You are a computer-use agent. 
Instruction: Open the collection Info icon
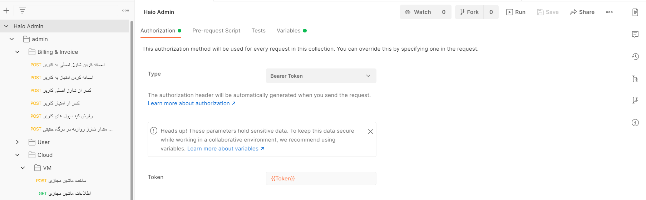(635, 123)
